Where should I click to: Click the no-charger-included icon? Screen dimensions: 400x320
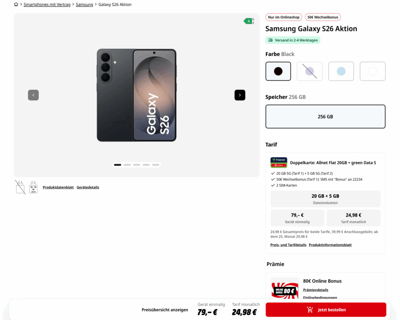20,187
